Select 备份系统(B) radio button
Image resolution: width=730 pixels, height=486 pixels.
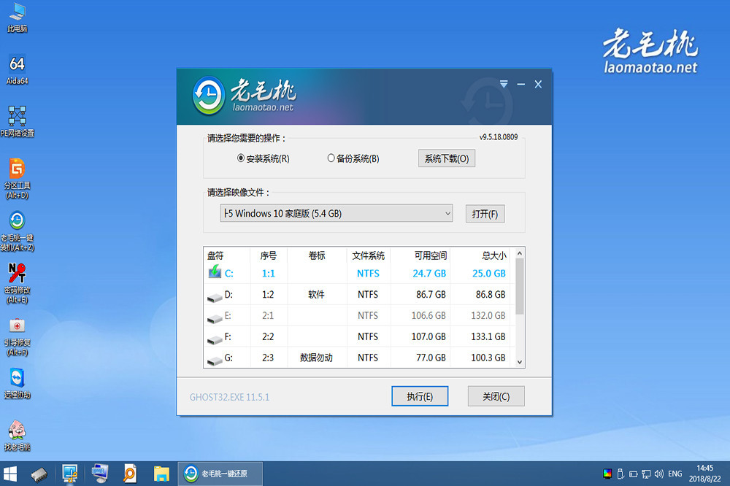click(x=331, y=158)
